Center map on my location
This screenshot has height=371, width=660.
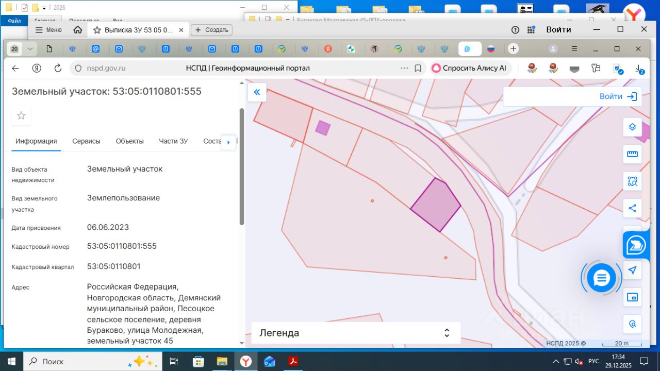pos(633,270)
